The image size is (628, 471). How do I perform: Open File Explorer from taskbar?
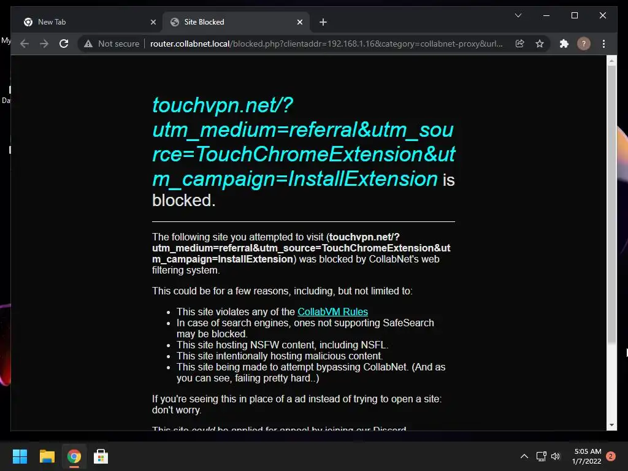point(47,456)
